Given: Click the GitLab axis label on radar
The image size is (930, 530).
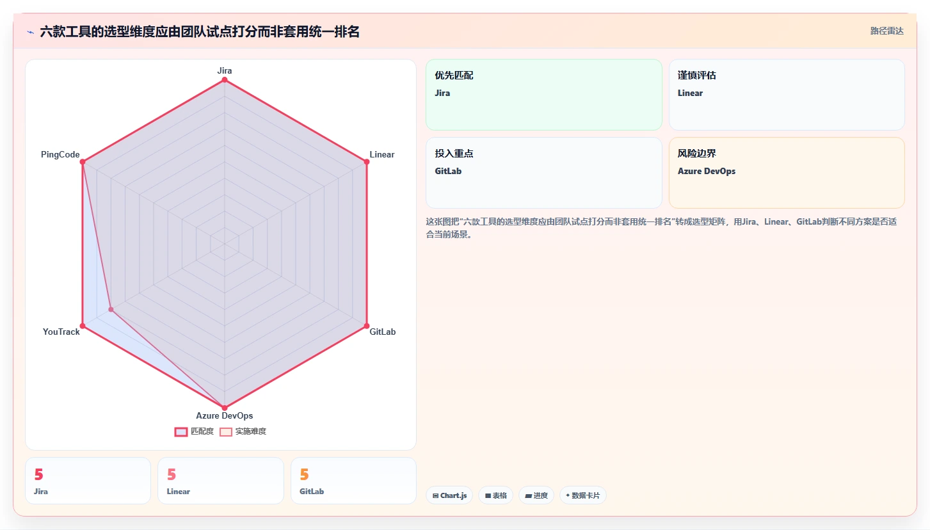Looking at the screenshot, I should [x=383, y=332].
